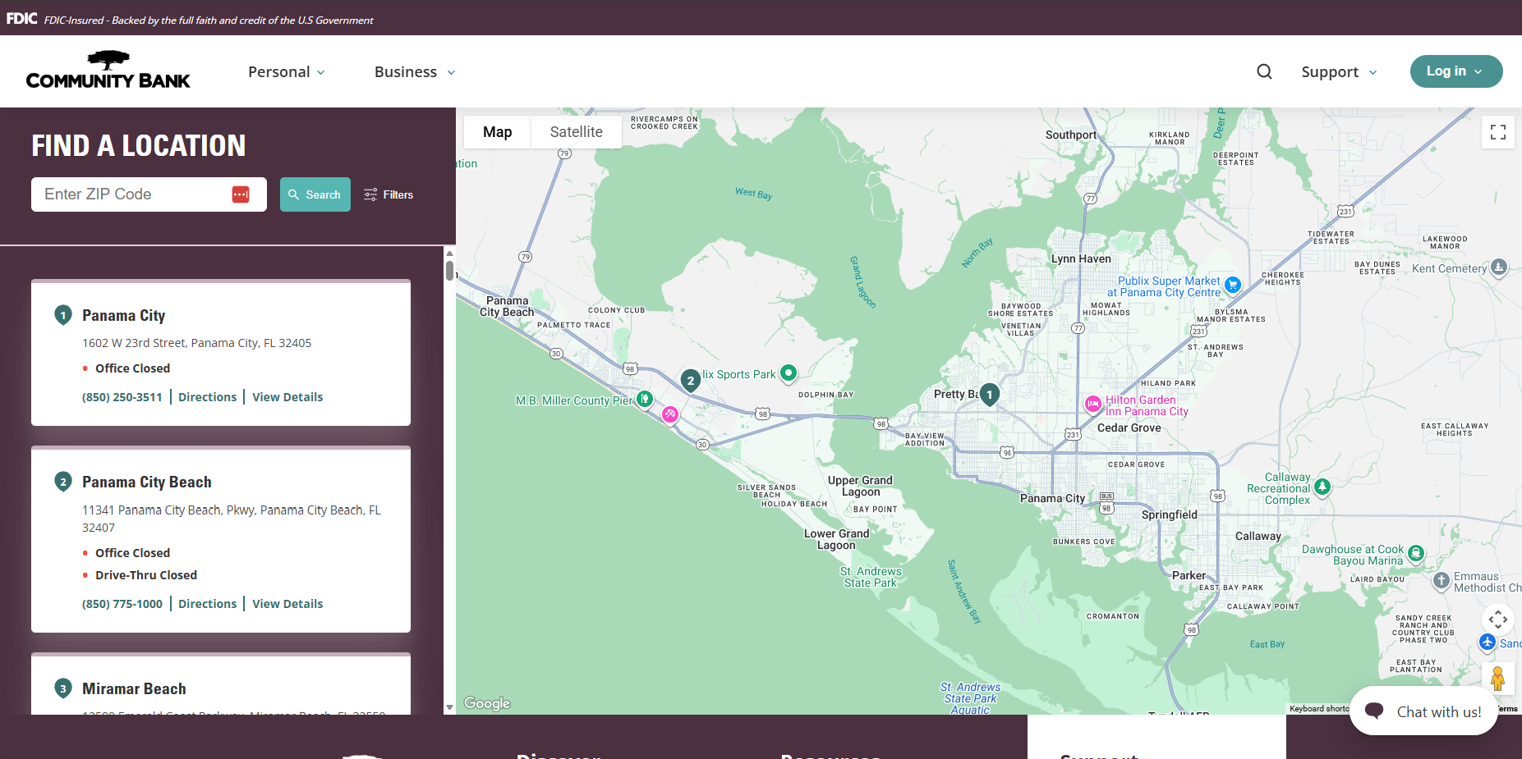
Task: Click map marker number 1 near Pretty Bayou
Action: 990,395
